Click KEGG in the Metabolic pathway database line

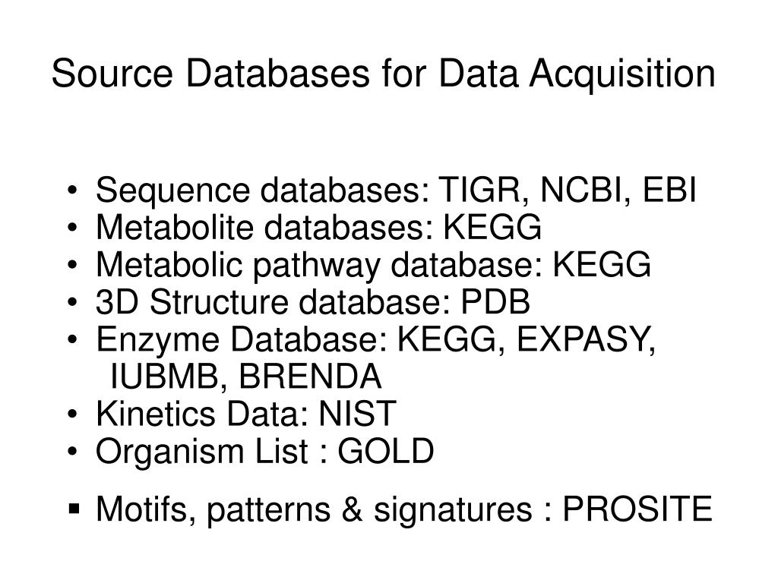pyautogui.click(x=602, y=264)
